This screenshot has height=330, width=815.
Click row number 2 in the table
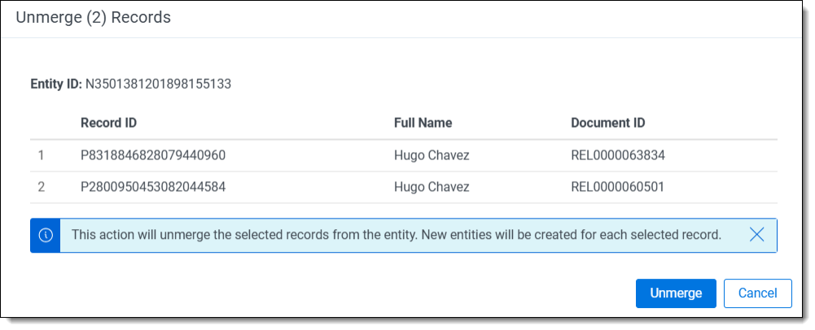(42, 187)
